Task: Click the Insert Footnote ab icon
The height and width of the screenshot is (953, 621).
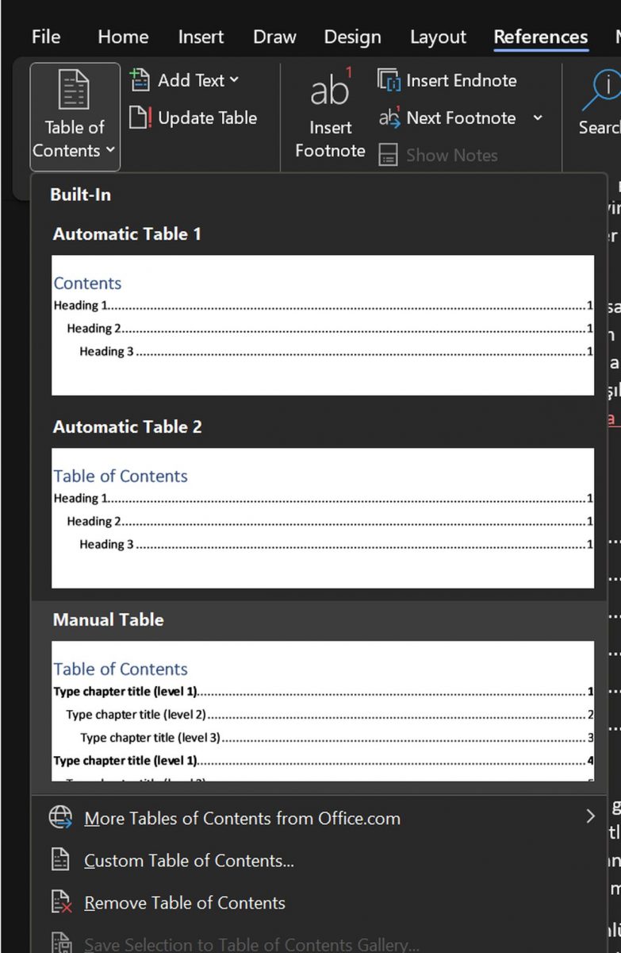Action: [x=330, y=90]
